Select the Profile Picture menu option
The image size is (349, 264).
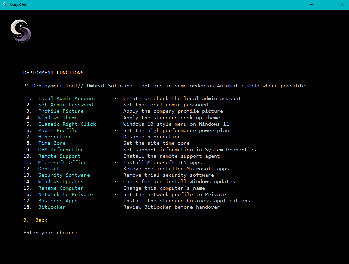click(x=61, y=111)
